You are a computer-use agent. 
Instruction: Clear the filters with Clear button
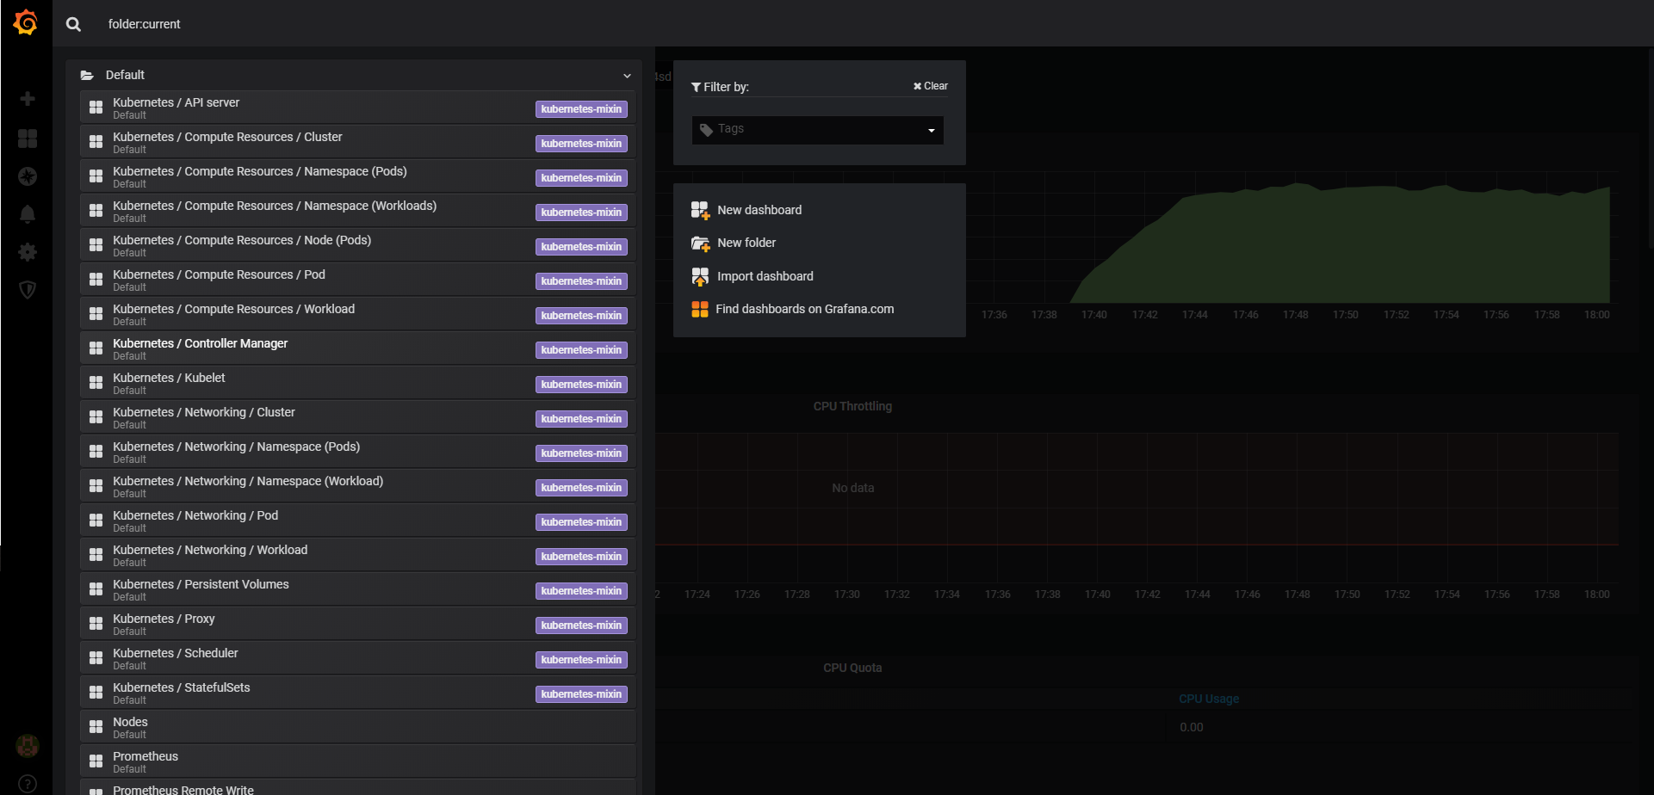click(931, 86)
